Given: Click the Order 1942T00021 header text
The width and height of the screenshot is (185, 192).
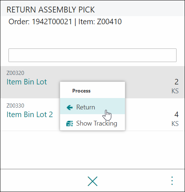Looking at the screenshot, I should (x=40, y=22).
